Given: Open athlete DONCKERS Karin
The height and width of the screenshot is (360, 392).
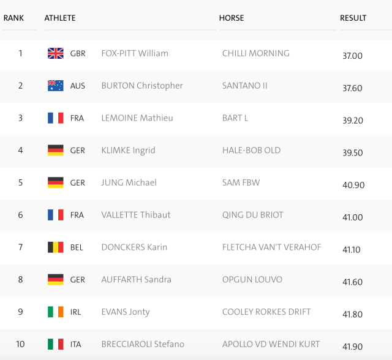Looking at the screenshot, I should click(x=134, y=247).
